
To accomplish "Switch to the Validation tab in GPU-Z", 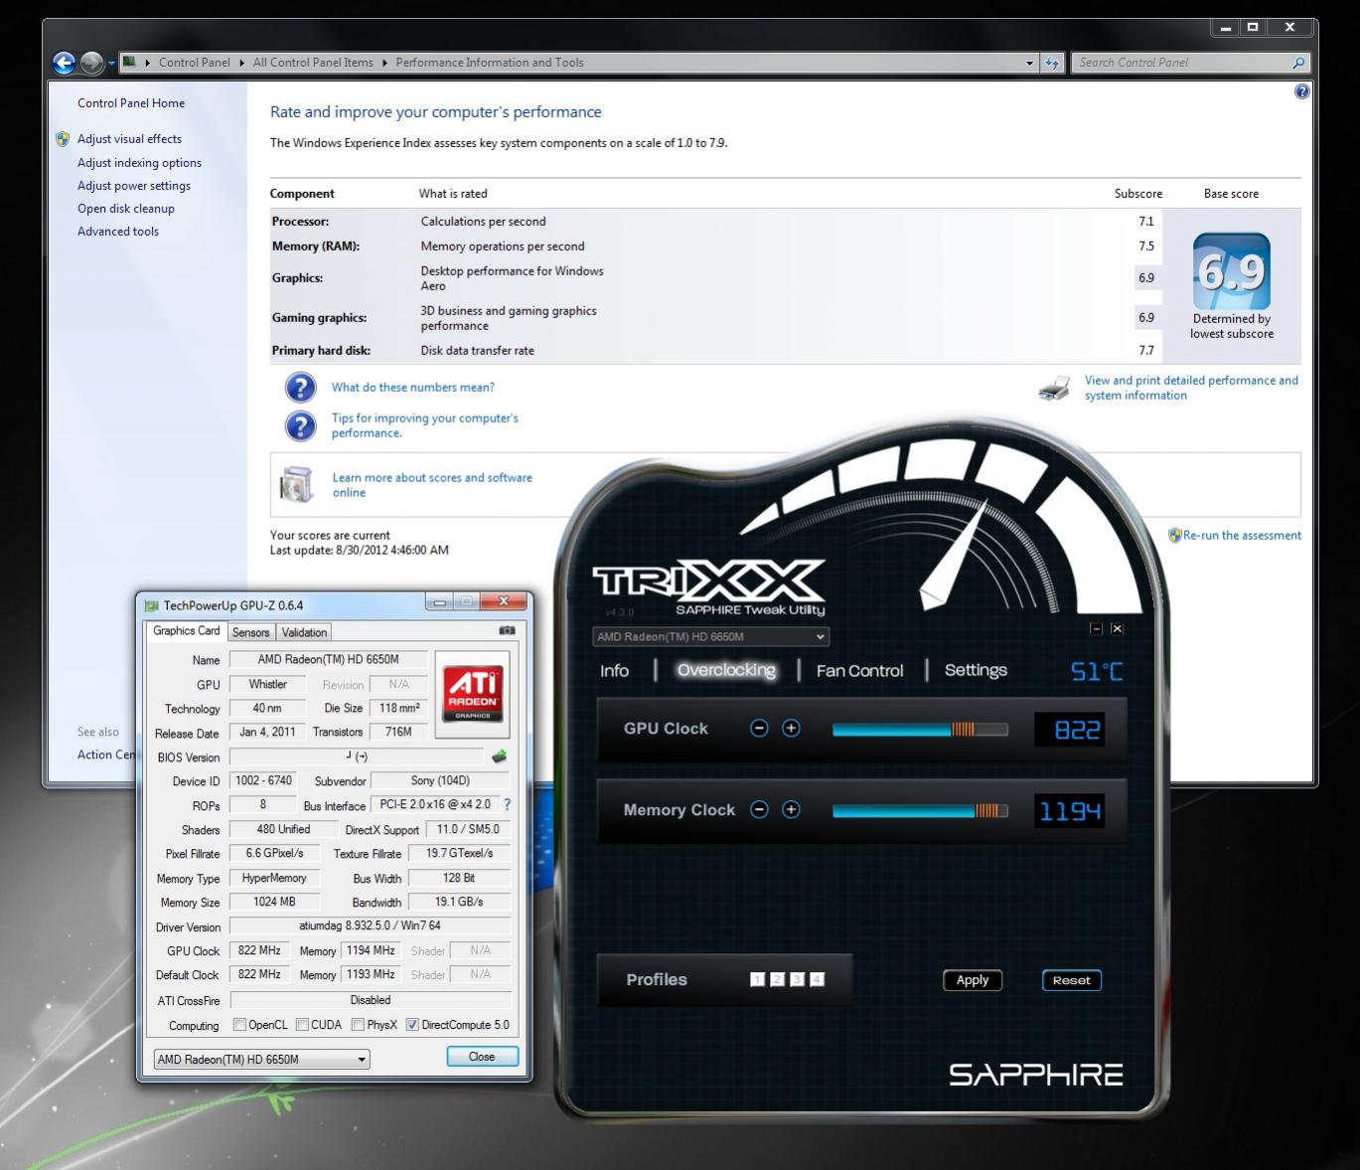I will [304, 632].
